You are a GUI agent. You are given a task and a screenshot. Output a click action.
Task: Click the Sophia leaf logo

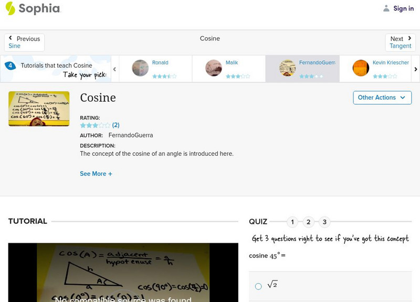coord(10,8)
